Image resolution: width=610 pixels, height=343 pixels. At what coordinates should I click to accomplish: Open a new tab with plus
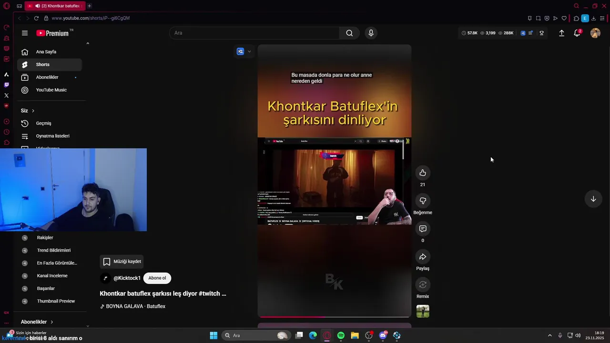pyautogui.click(x=89, y=6)
